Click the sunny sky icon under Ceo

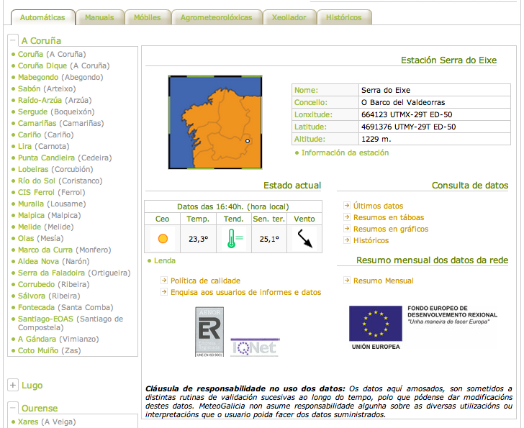pos(163,239)
